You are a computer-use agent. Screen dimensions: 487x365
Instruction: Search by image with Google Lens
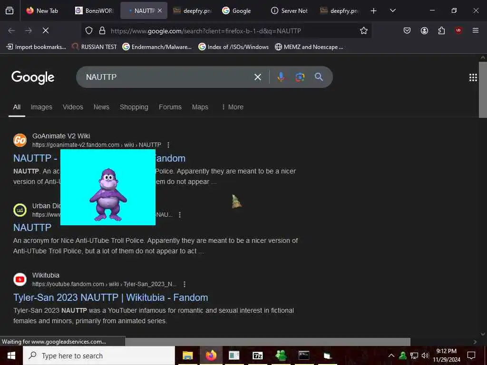point(300,77)
